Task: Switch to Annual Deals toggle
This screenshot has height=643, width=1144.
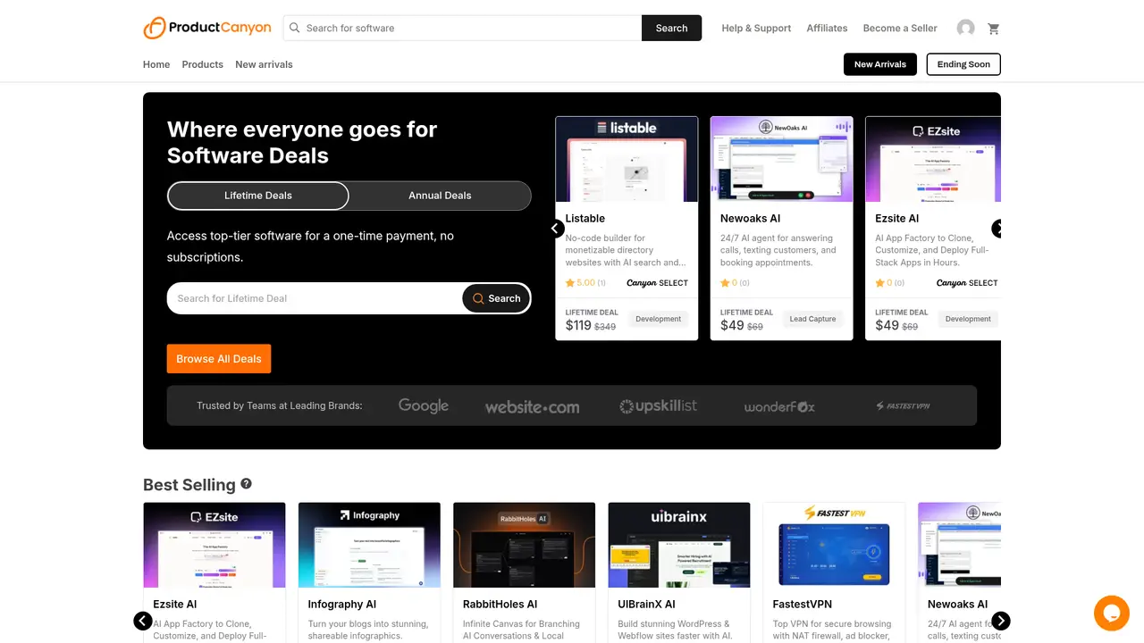Action: pos(440,196)
